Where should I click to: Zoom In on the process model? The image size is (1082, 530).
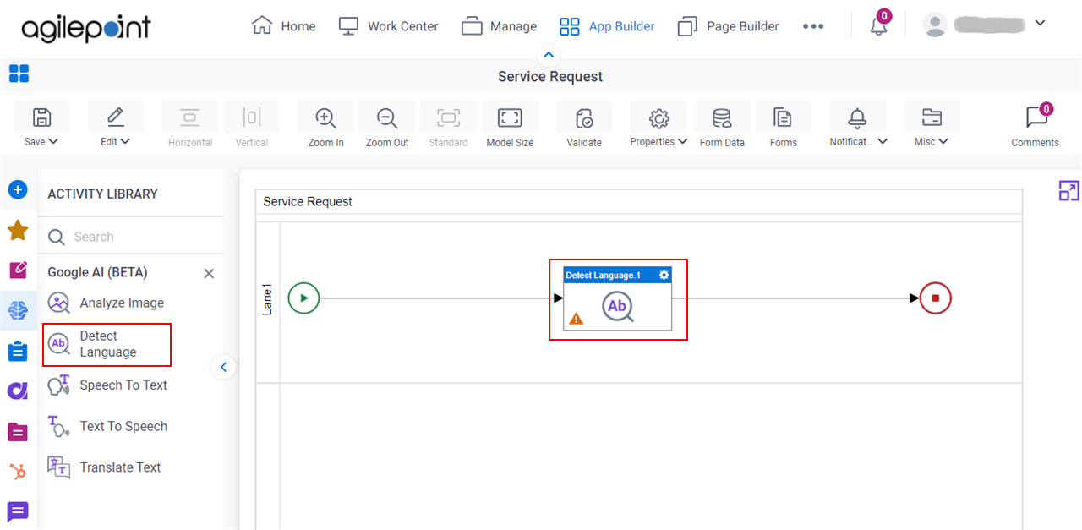pos(325,125)
